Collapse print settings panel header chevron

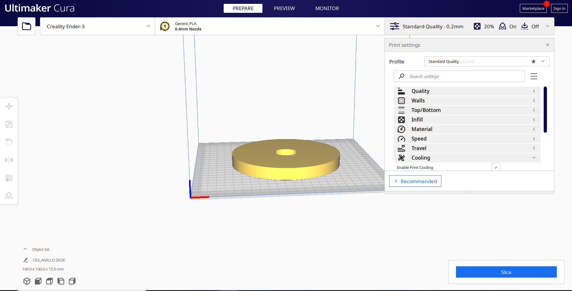click(548, 26)
